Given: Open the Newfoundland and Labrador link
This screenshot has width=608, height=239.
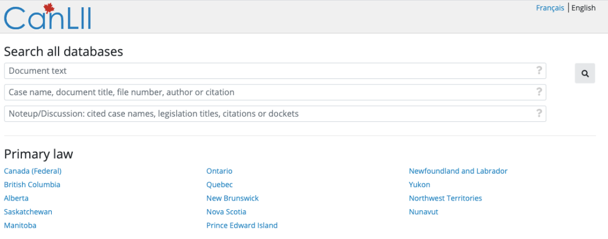Looking at the screenshot, I should pyautogui.click(x=458, y=171).
